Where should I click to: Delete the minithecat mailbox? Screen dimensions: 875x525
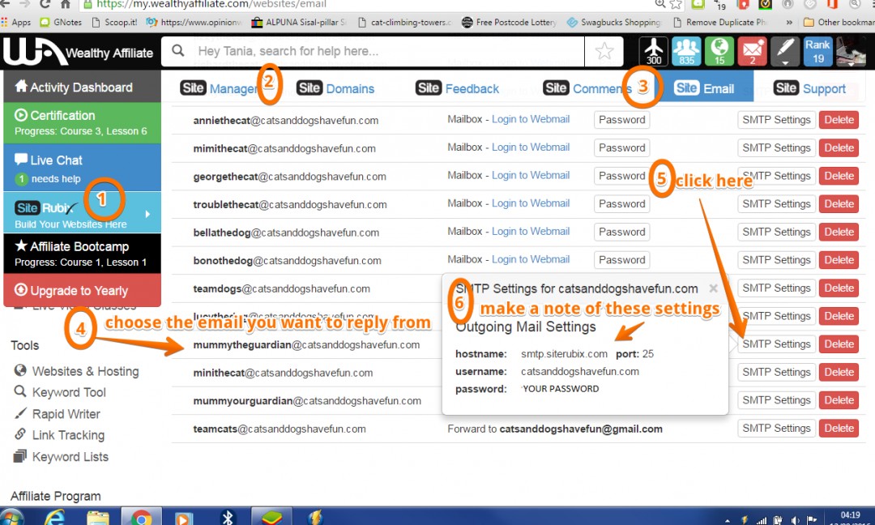[839, 372]
